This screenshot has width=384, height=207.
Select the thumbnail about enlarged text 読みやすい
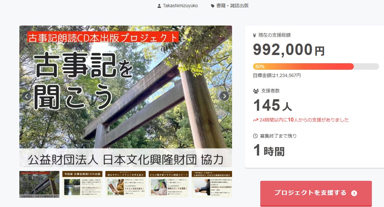click(125, 184)
